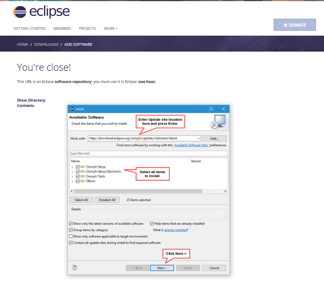The image size is (324, 284).
Task: Expand the third software tree item
Action: pos(72,177)
